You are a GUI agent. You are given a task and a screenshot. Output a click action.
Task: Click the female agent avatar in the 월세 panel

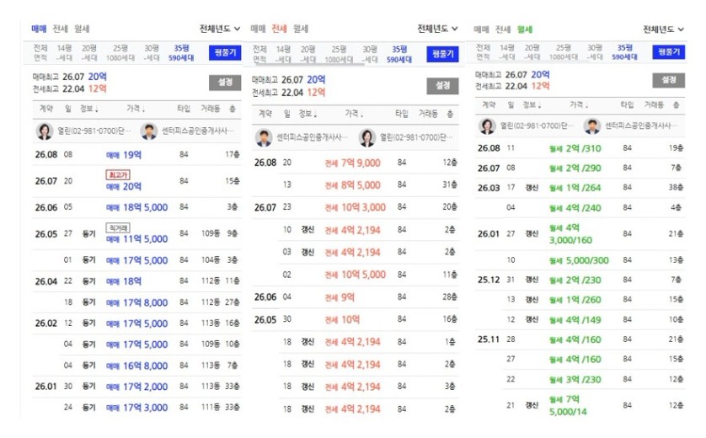(487, 126)
